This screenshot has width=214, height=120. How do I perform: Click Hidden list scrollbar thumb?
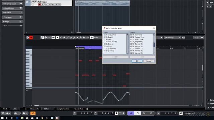[154, 45]
